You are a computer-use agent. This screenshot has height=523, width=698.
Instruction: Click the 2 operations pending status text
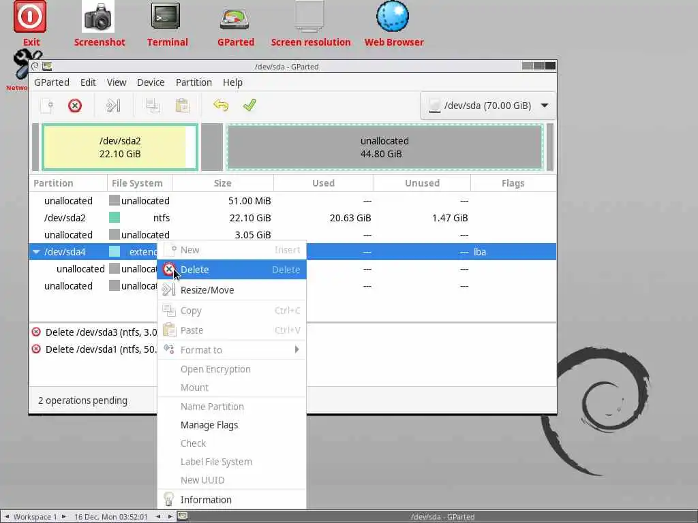coord(82,400)
